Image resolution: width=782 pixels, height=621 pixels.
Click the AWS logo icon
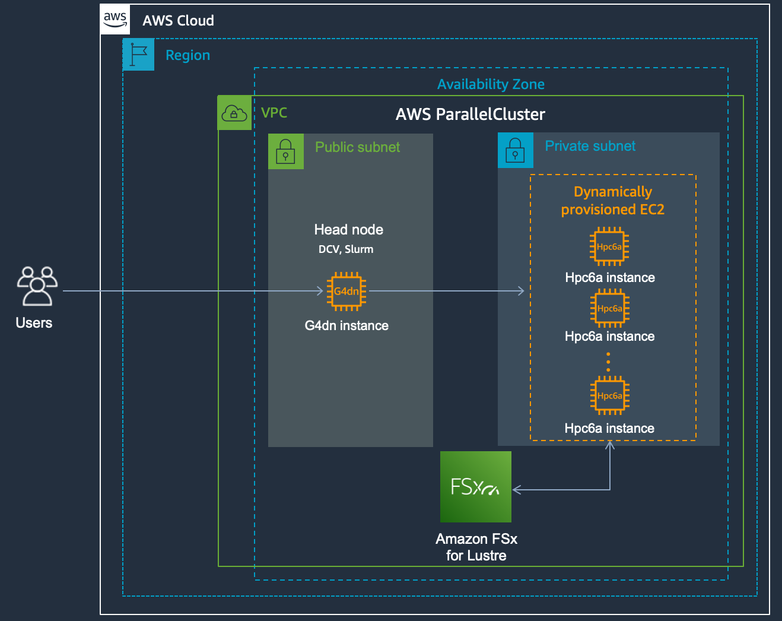click(x=115, y=20)
